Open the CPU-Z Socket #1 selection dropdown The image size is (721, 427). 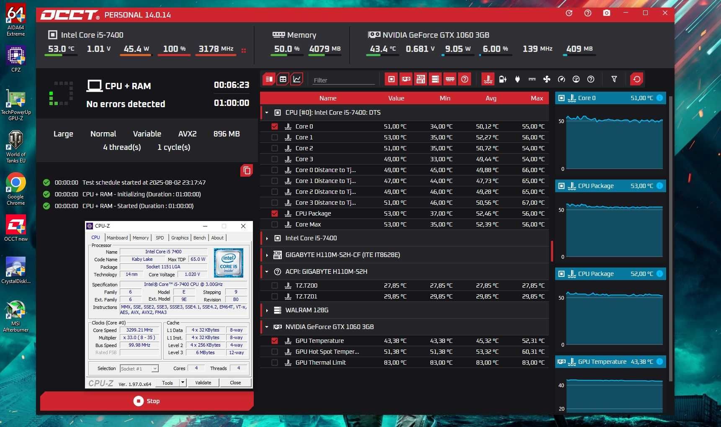click(139, 369)
